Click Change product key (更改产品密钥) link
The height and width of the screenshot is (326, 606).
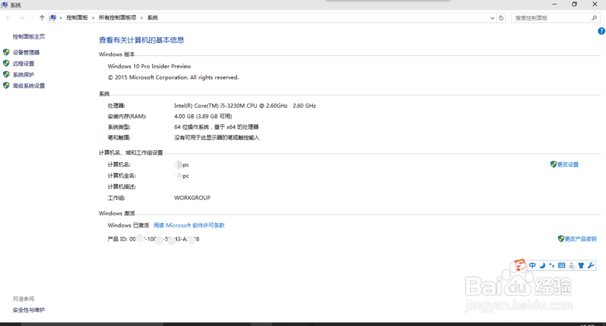click(581, 239)
